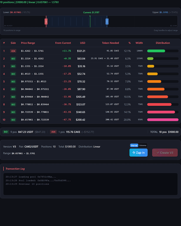This screenshot has height=226, width=181.
Task: Click the ASK badge in row 1
Action: pyautogui.click(x=13, y=51)
